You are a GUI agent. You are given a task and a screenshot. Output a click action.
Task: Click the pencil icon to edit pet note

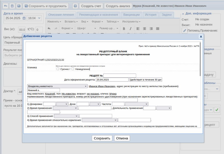tap(184, 31)
